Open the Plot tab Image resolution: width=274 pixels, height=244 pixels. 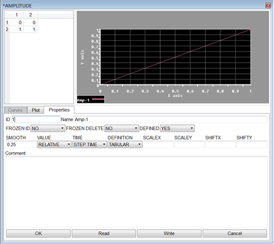(36, 110)
